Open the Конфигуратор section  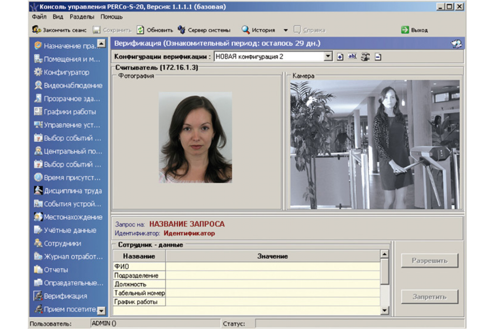point(62,72)
